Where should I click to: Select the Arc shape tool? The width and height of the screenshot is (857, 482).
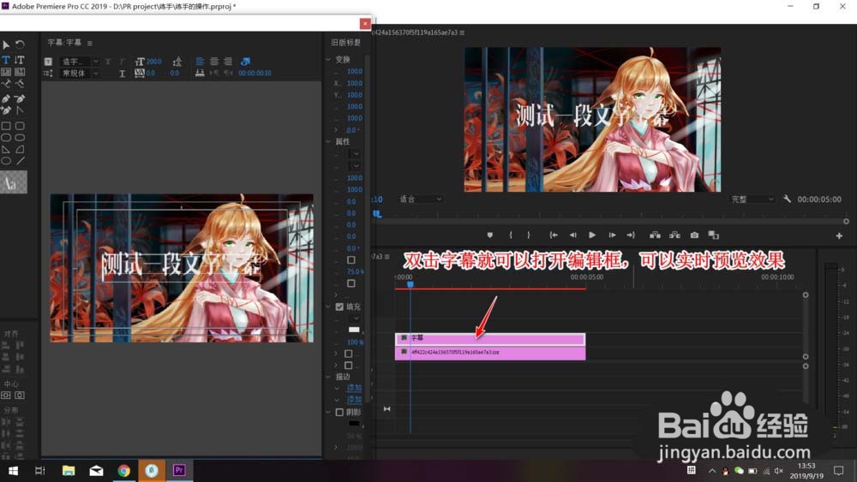point(20,149)
